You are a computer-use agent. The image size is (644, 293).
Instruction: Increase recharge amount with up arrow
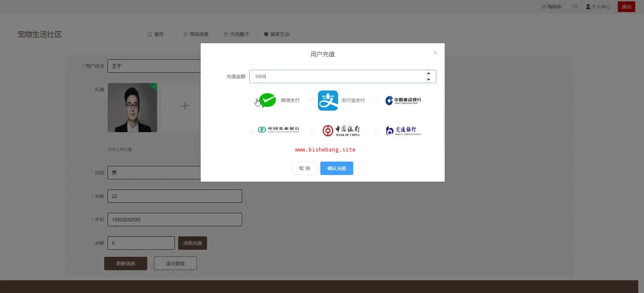[429, 73]
